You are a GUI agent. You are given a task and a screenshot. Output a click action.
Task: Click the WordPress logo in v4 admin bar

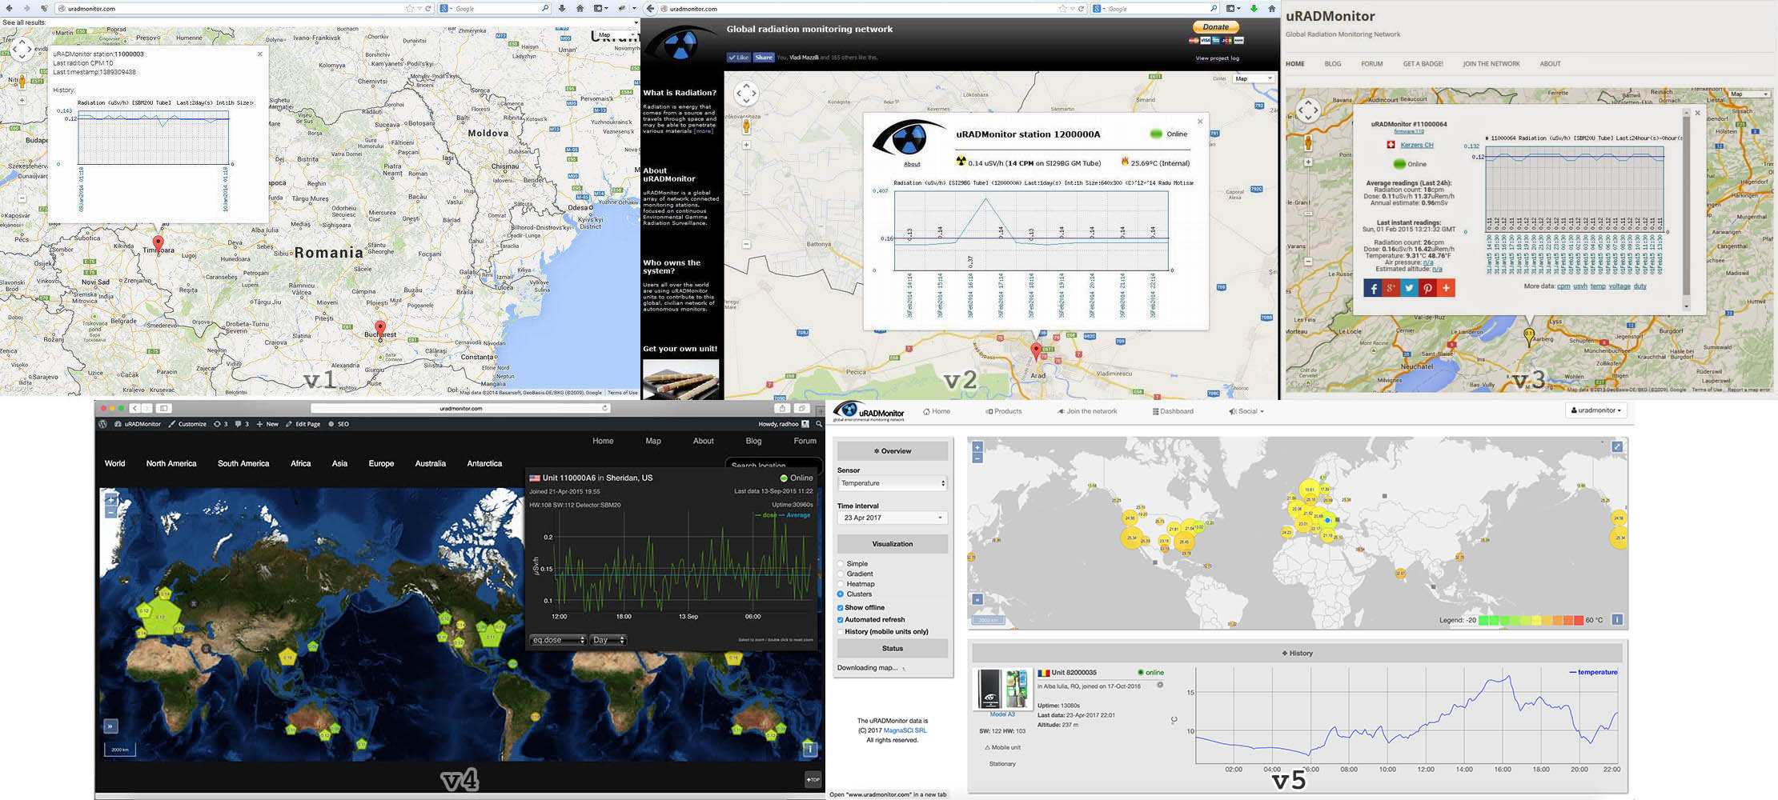(x=102, y=423)
